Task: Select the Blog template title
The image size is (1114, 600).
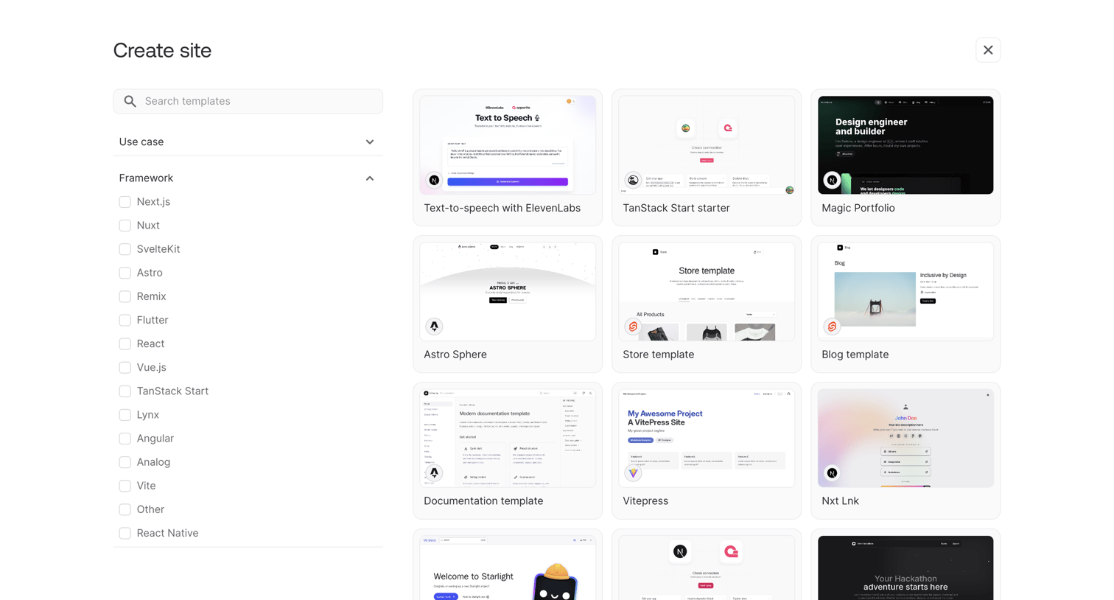Action: [855, 355]
